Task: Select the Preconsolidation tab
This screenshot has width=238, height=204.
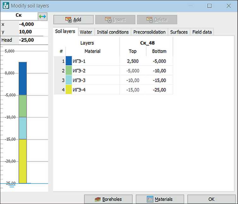Action: click(149, 32)
